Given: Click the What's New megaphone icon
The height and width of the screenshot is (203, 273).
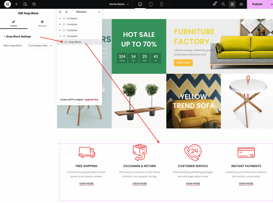Looking at the screenshot, I should [x=214, y=4].
